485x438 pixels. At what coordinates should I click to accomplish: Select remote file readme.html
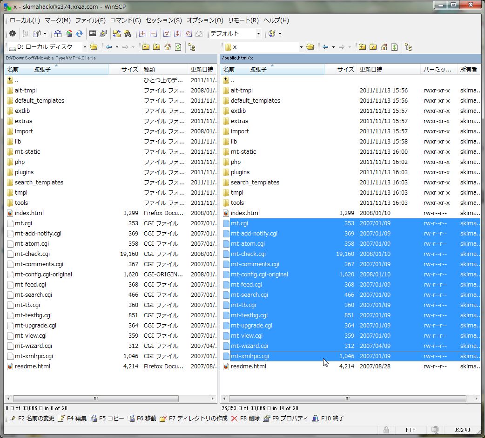[x=249, y=366]
